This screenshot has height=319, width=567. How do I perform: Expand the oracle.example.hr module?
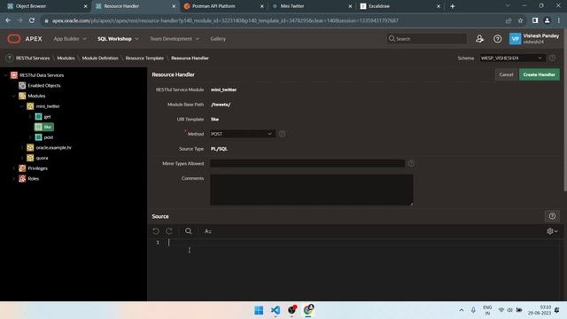click(21, 148)
